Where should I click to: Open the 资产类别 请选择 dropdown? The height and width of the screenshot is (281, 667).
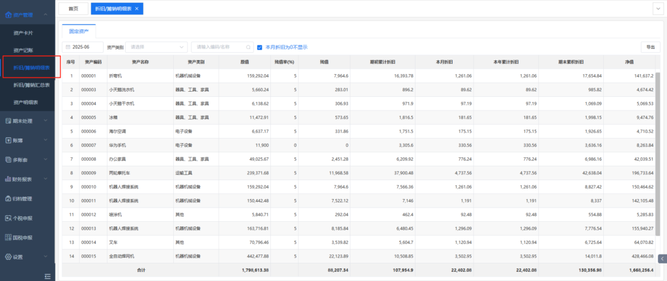[156, 47]
